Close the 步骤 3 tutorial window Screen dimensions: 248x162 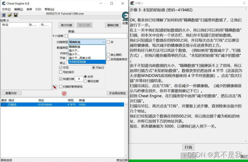[x=244, y=3]
